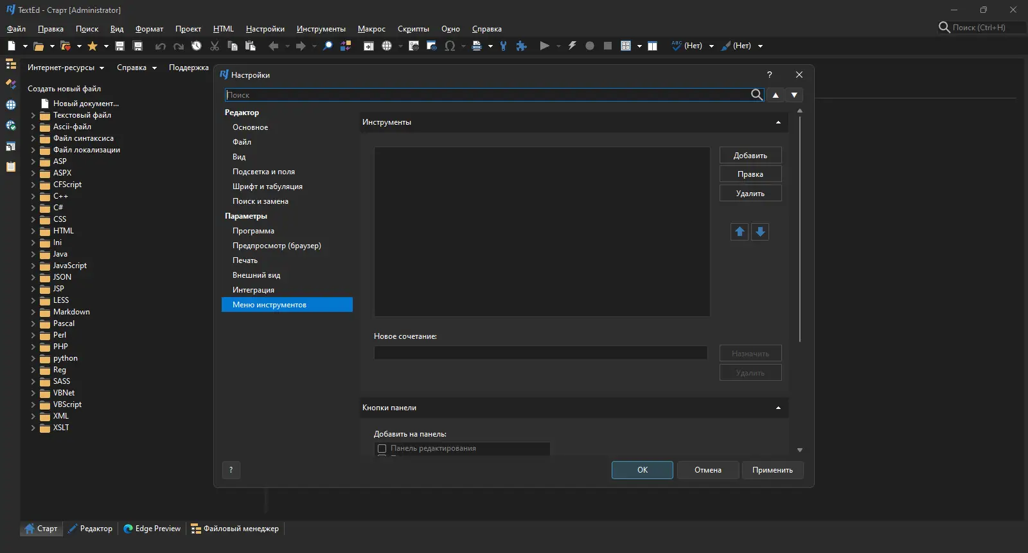The height and width of the screenshot is (553, 1028).
Task: Open the 'Макрос' menu
Action: (x=371, y=29)
